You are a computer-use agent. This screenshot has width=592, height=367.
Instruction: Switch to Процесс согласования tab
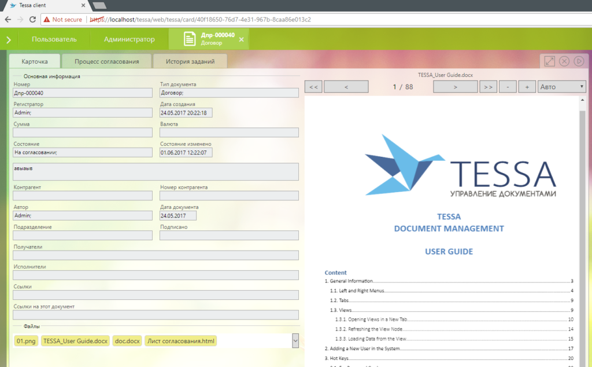(x=106, y=61)
